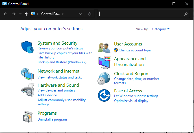194x133 pixels.
Task: Go back with the Back arrow
Action: (x=5, y=14)
